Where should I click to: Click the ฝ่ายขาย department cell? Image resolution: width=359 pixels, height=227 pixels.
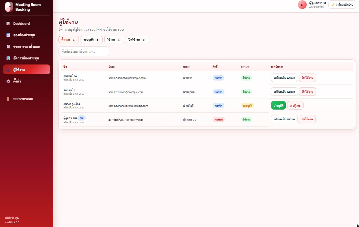[188, 78]
